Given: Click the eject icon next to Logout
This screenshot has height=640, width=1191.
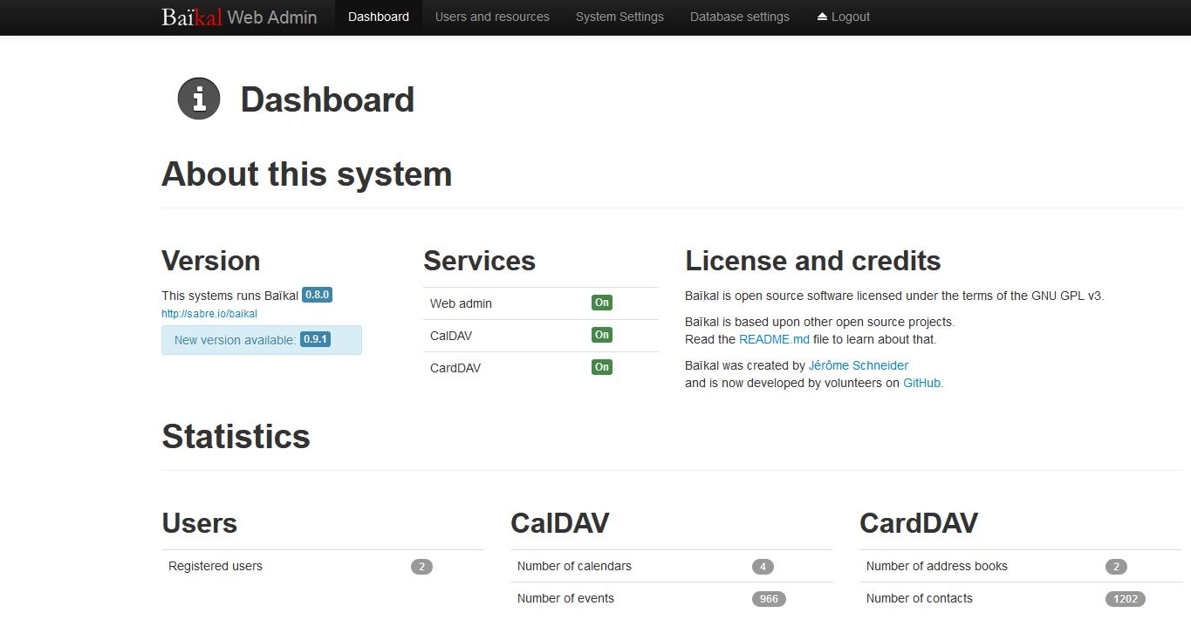Looking at the screenshot, I should (820, 16).
